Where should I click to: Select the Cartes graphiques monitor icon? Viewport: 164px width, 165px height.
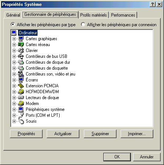click(x=21, y=39)
